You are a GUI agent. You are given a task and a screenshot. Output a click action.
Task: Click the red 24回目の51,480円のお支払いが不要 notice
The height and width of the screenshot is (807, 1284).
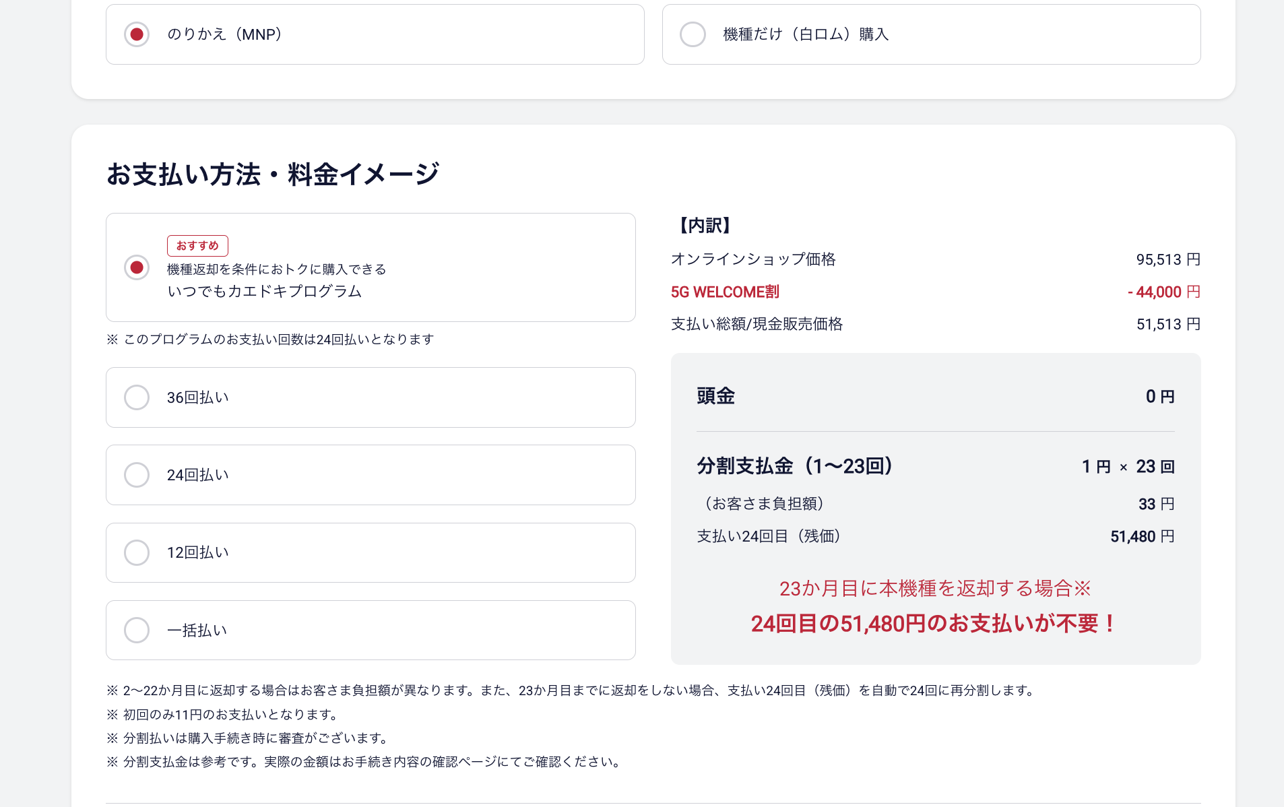pos(935,624)
